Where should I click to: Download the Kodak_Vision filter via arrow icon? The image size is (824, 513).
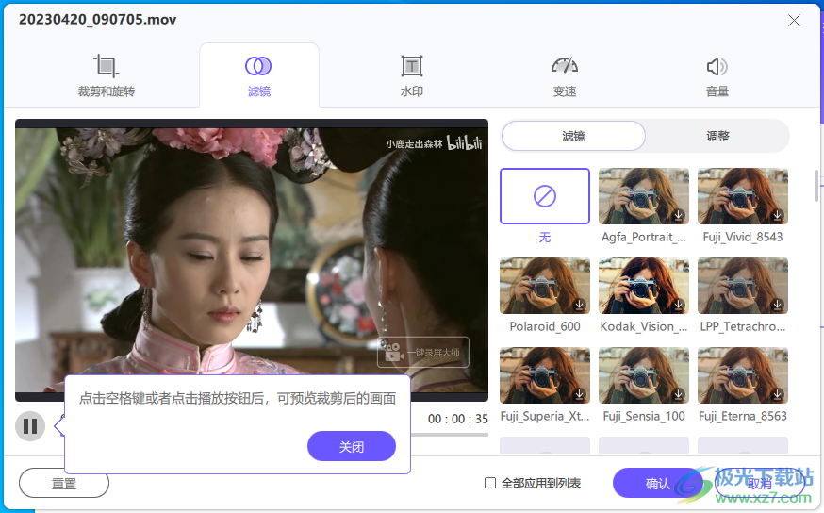[x=679, y=305]
